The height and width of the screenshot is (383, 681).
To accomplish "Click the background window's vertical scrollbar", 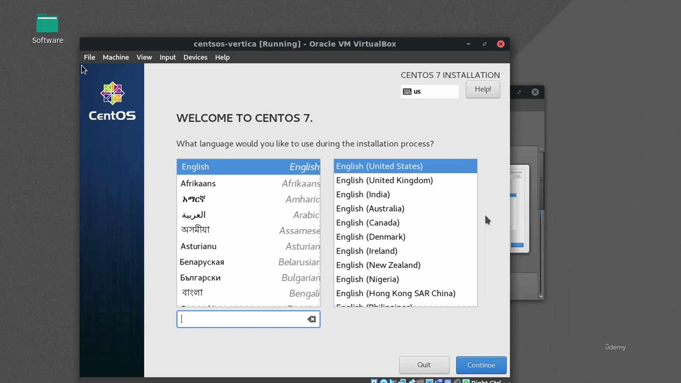I will (541, 181).
